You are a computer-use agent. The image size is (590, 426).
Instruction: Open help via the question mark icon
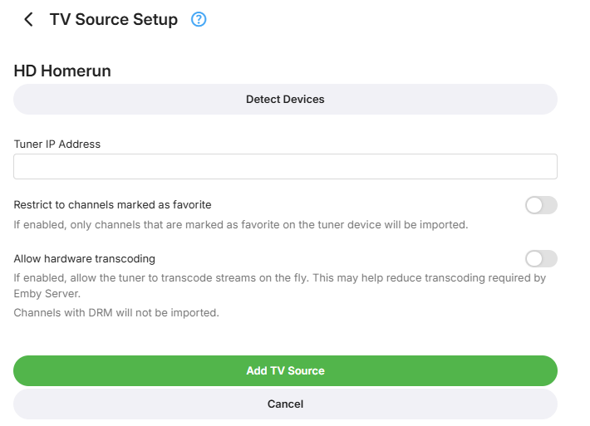[199, 19]
